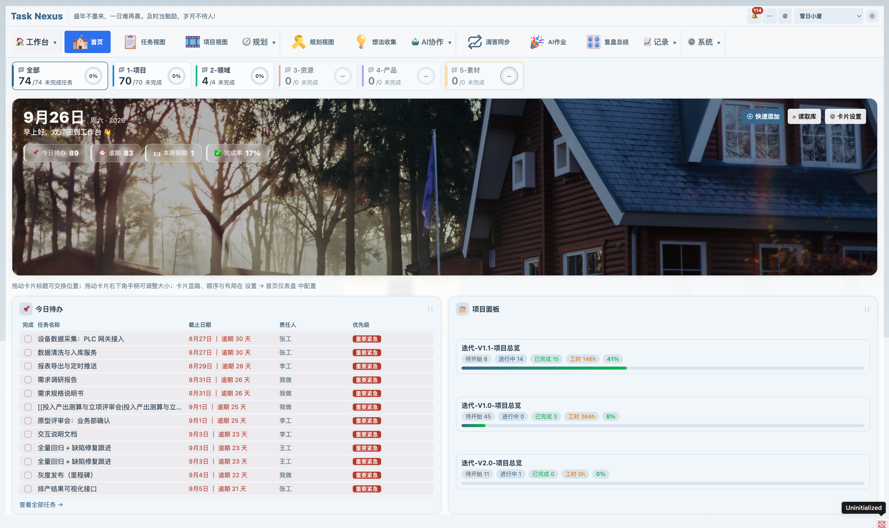Expand the AI协作 menu group

coord(431,42)
